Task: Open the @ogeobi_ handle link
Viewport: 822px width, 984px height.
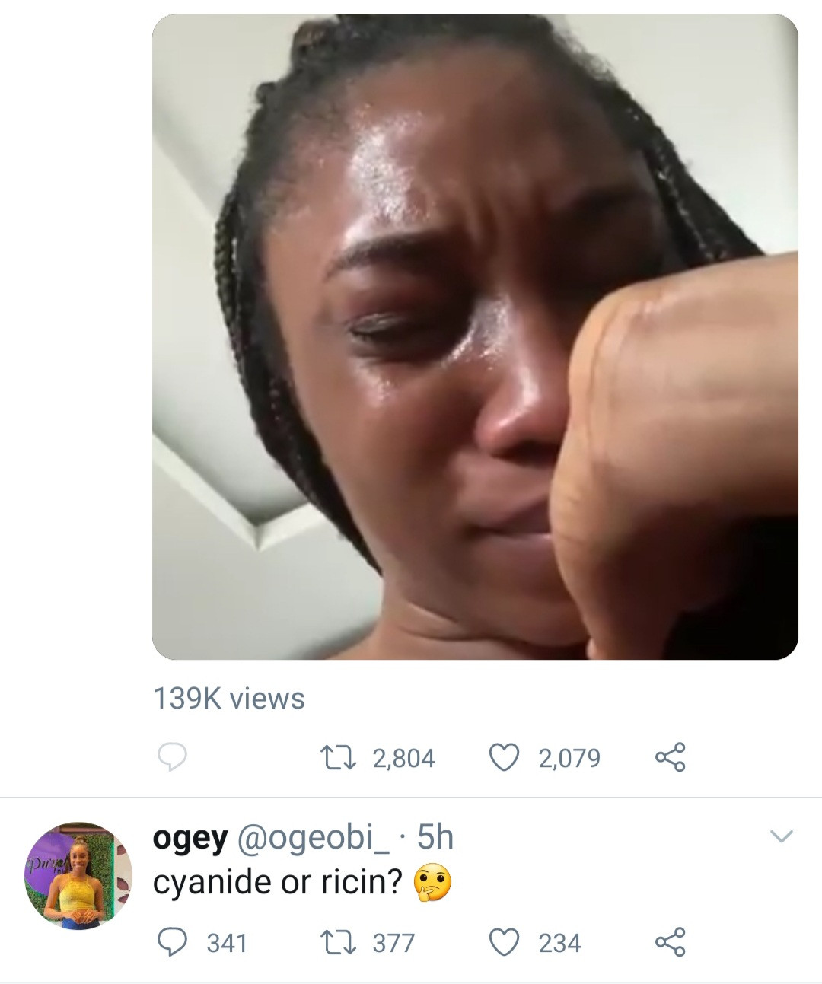Action: 314,838
